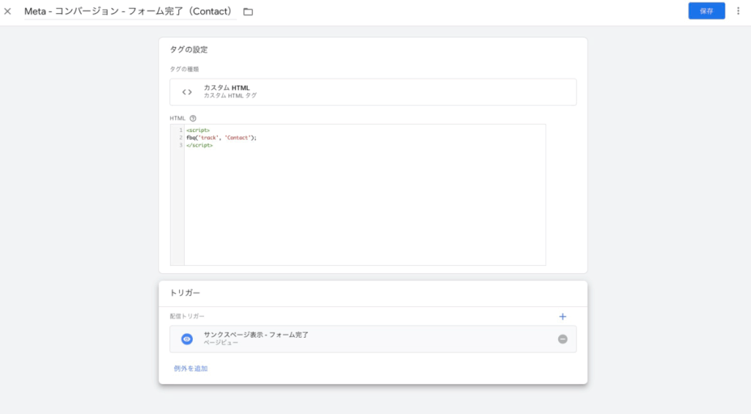
Task: Click the pageview eye trigger icon
Action: (187, 339)
